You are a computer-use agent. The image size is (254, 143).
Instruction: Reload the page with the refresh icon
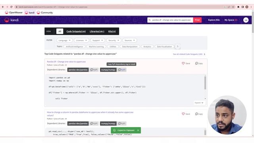click(12, 7)
